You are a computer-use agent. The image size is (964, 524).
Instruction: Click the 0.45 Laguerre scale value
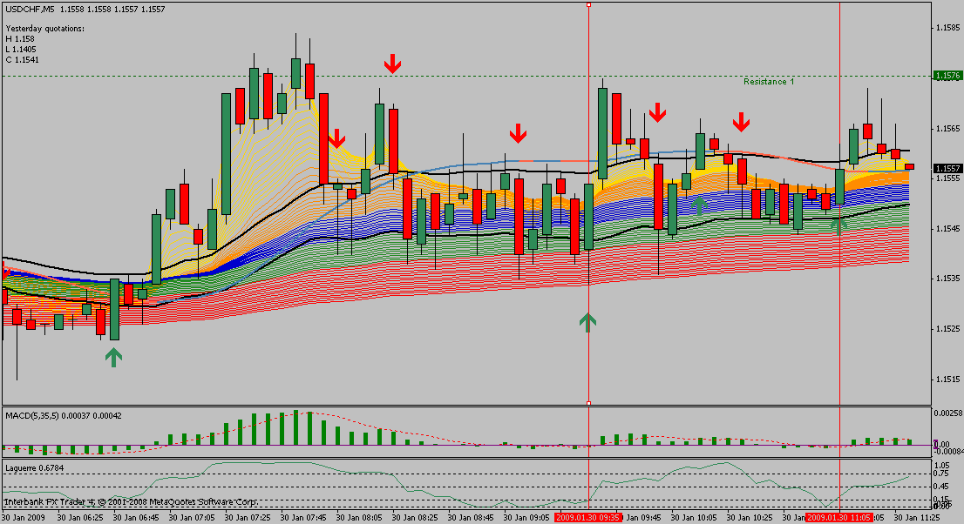tap(942, 487)
